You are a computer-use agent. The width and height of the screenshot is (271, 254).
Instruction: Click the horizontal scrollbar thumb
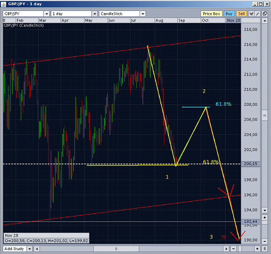(116, 249)
